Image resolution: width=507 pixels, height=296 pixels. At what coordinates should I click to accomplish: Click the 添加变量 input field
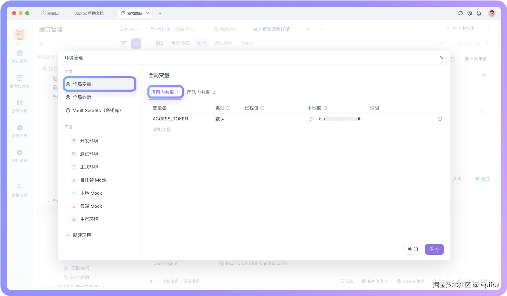162,130
